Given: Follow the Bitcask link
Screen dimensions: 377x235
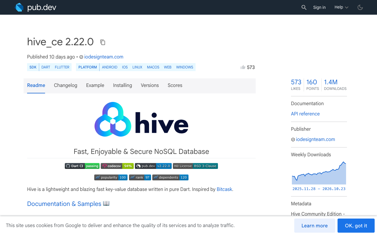Looking at the screenshot, I should click(x=224, y=189).
